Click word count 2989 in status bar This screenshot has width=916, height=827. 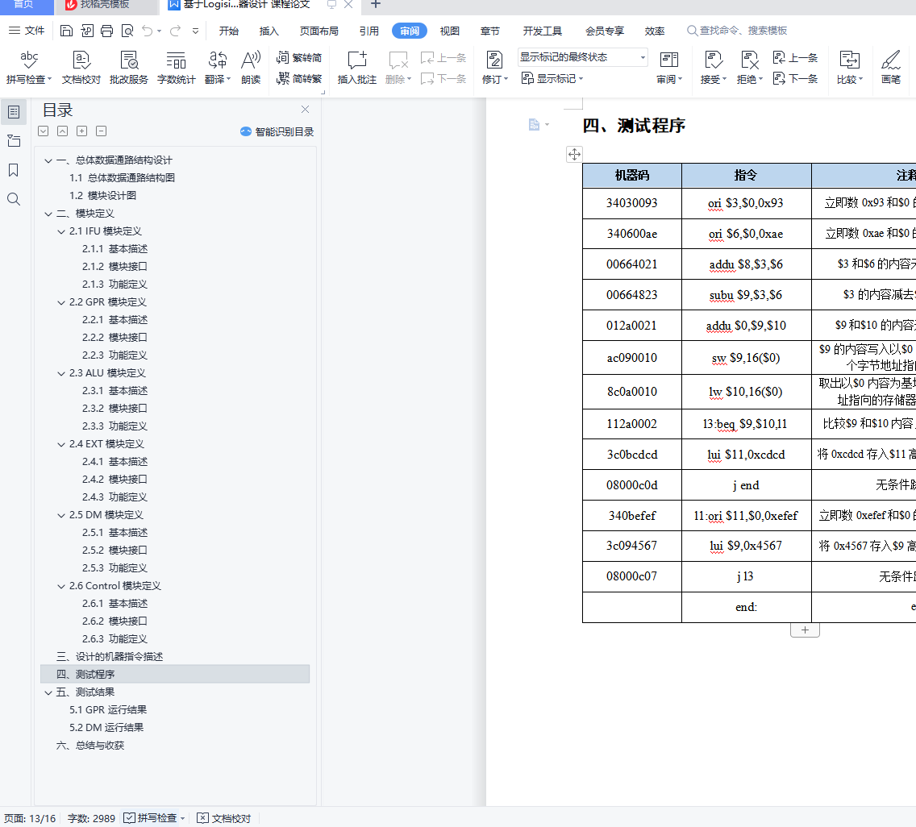click(x=91, y=818)
